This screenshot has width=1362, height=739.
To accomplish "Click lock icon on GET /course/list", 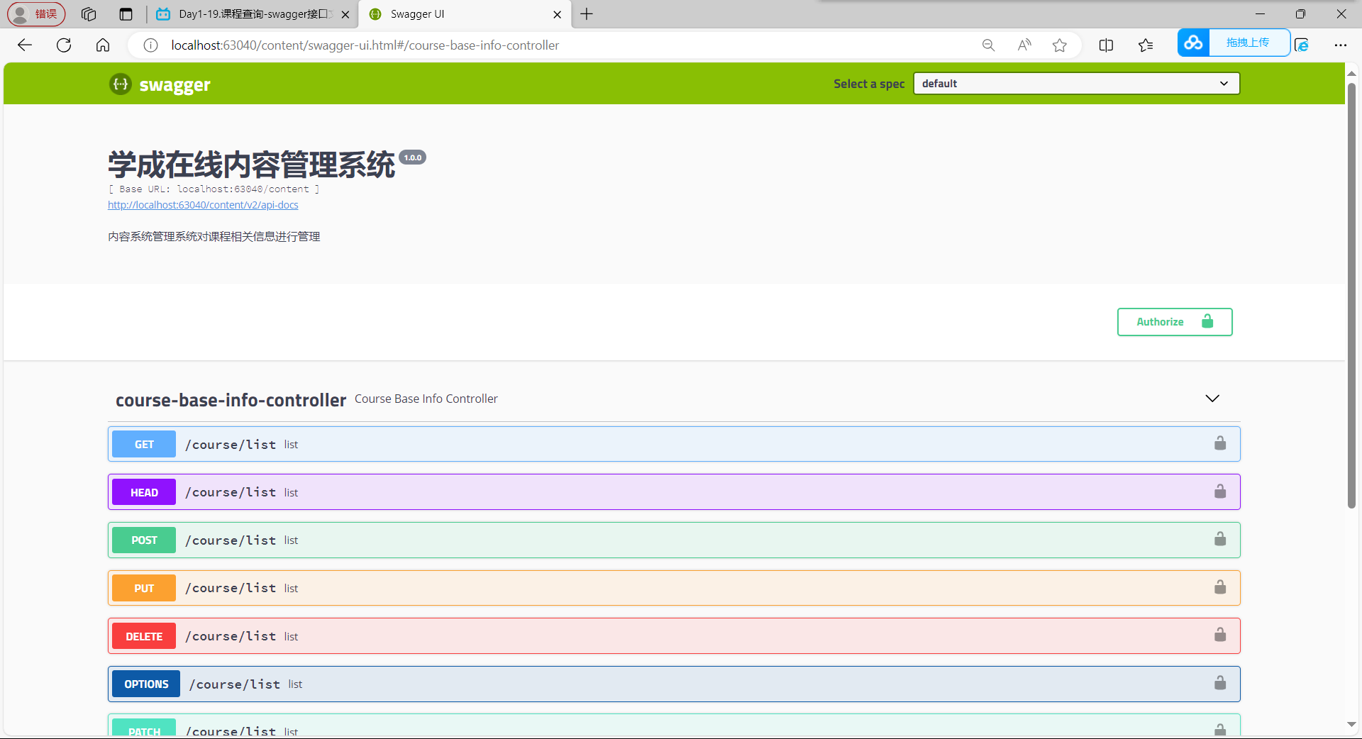I will pos(1220,443).
